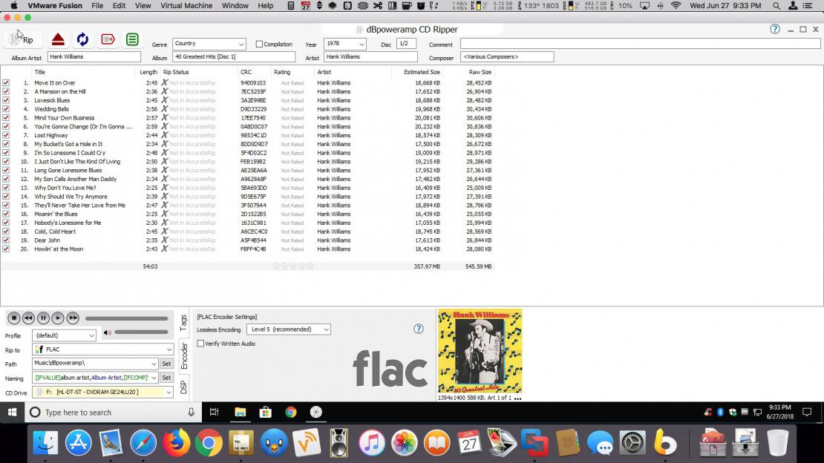Click the Hank Williams album art thumbnail

[x=480, y=351]
